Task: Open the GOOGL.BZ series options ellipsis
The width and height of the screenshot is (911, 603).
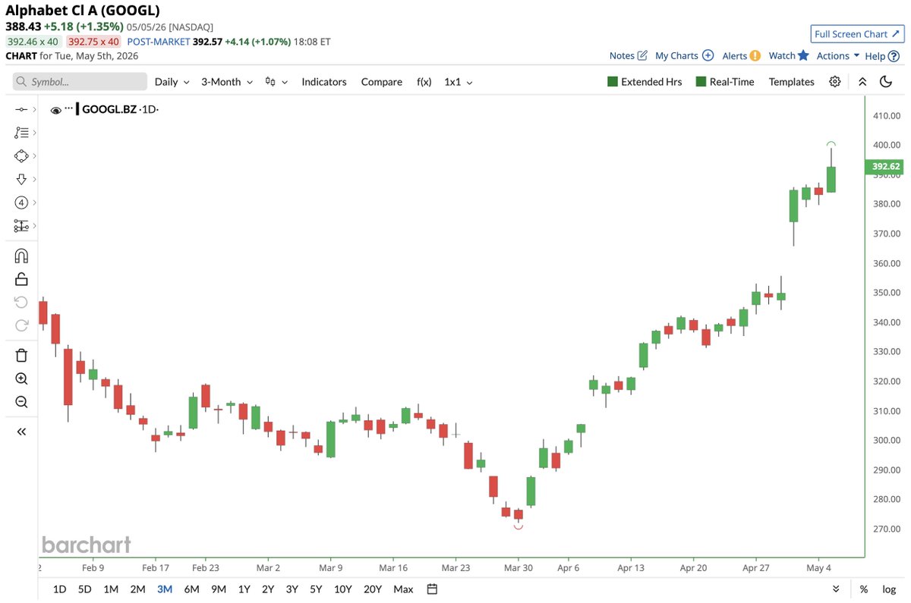Action: (x=68, y=108)
